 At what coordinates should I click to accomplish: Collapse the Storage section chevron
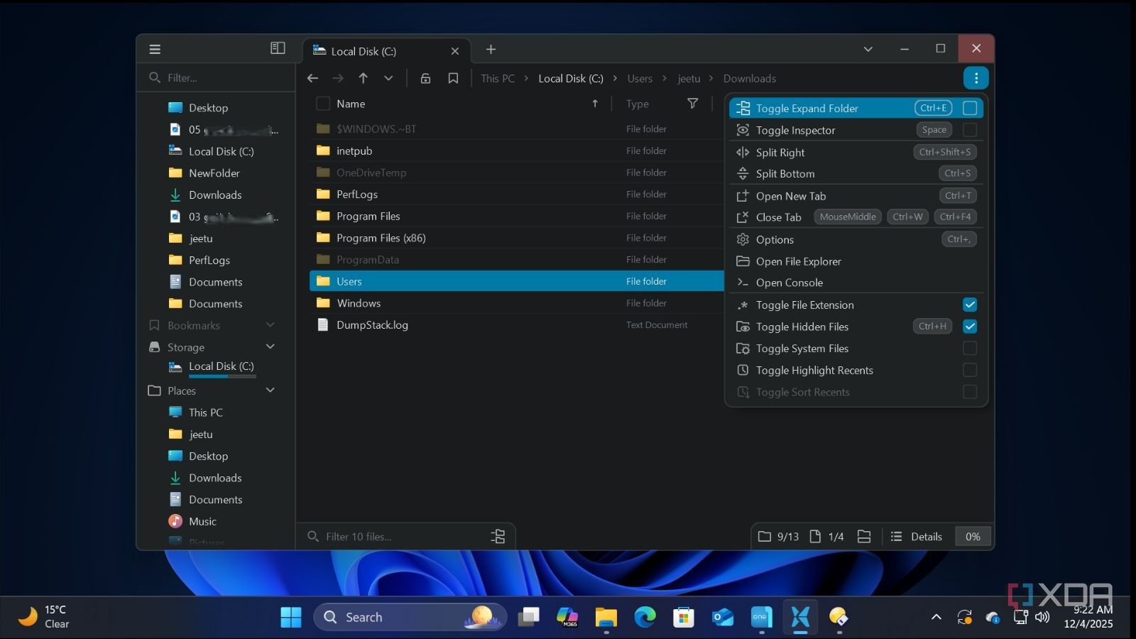click(x=270, y=346)
